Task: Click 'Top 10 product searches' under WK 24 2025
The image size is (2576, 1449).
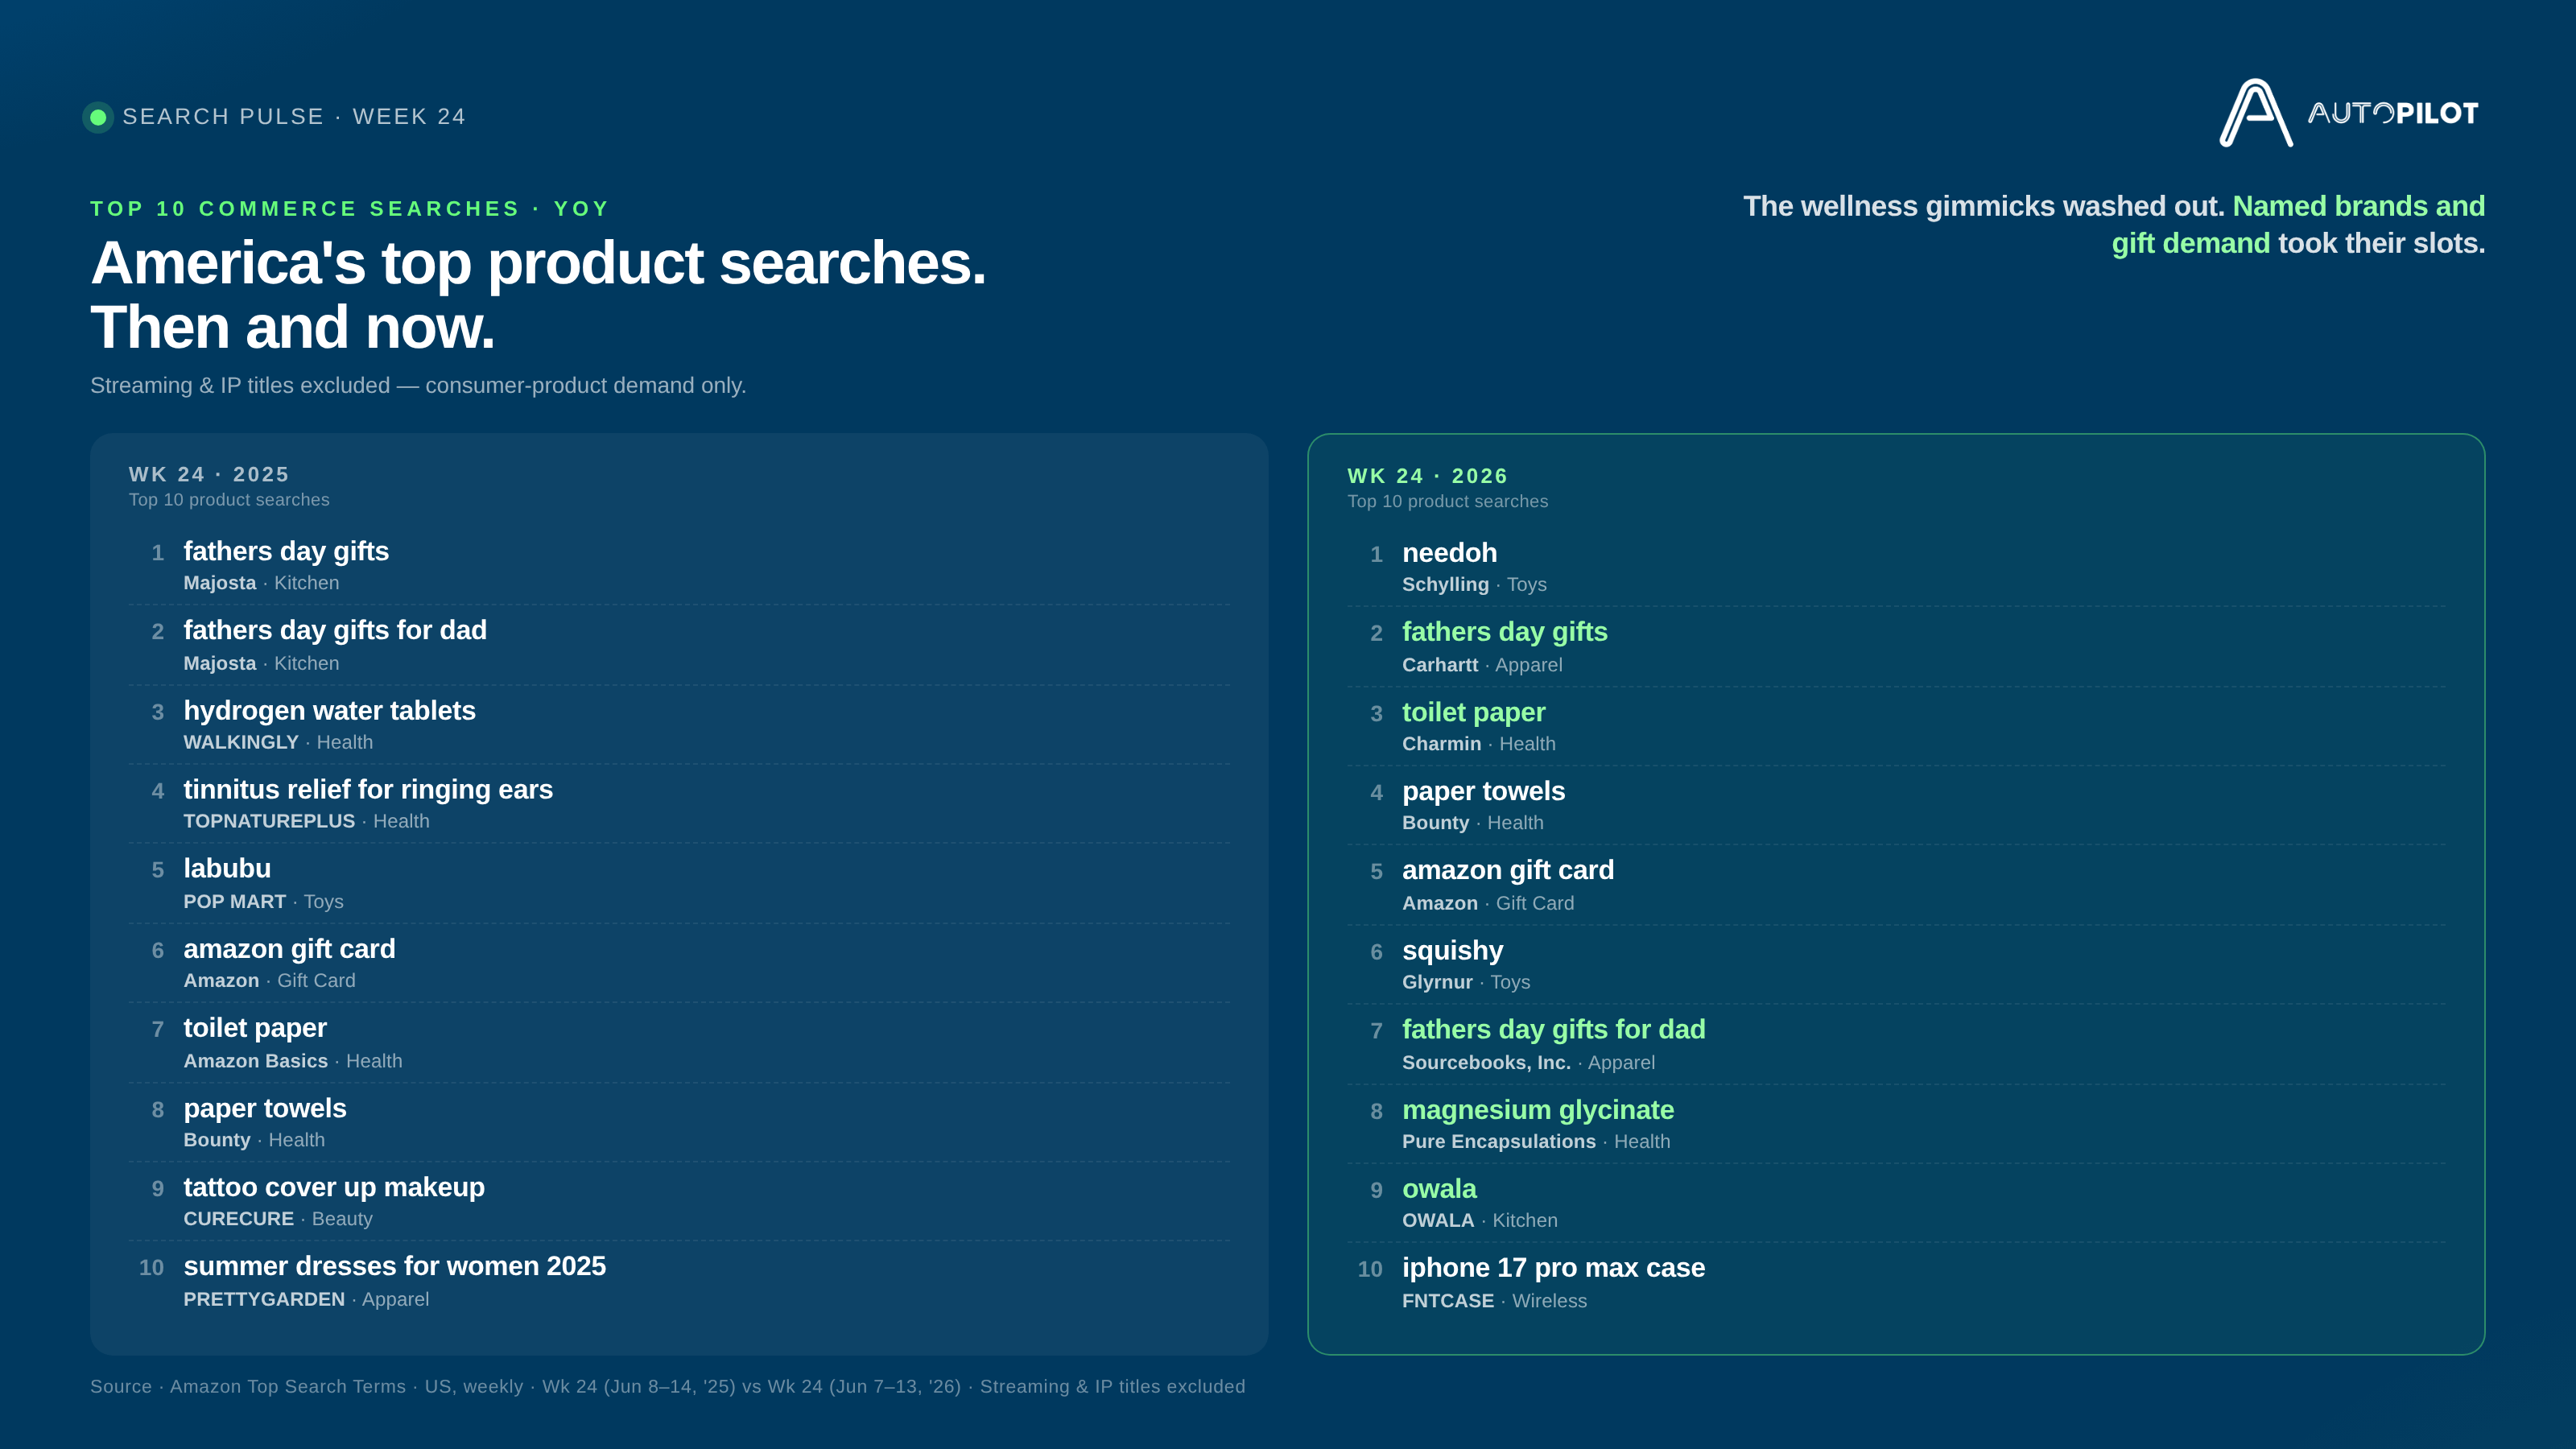Action: pos(229,499)
